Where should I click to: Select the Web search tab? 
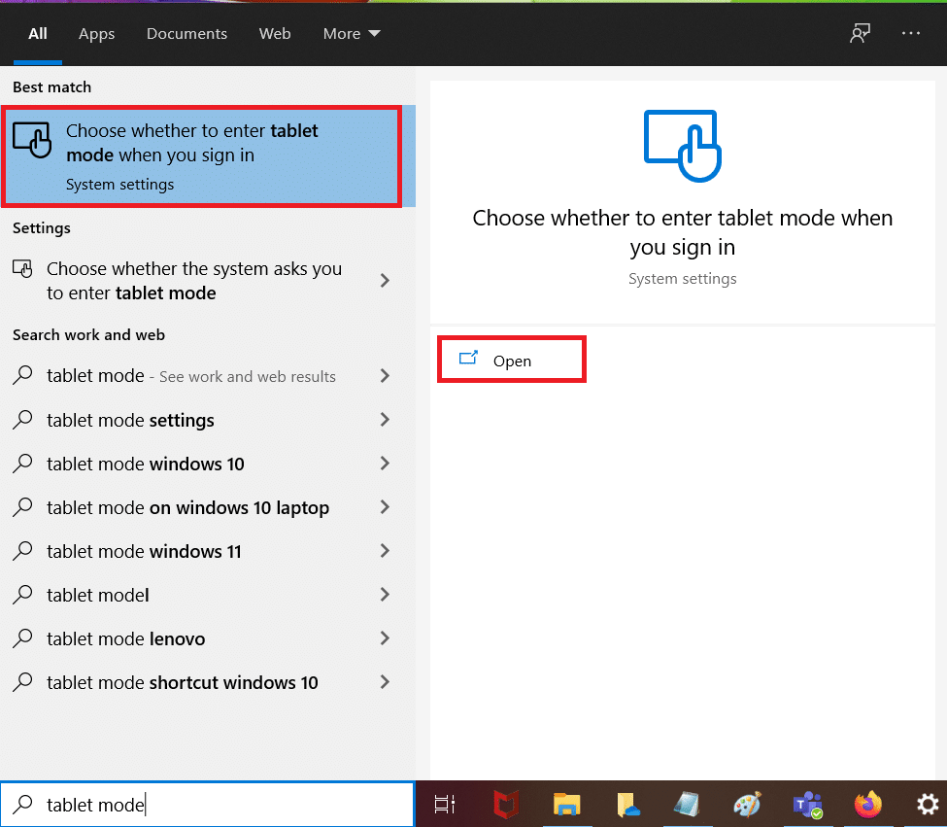(x=275, y=33)
